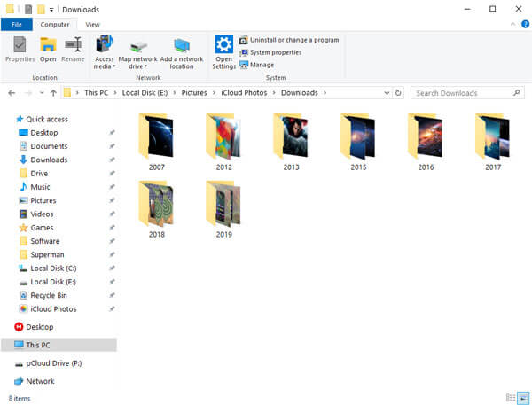Go up one level with up arrow
Viewport: 532px width, 405px height.
point(53,93)
